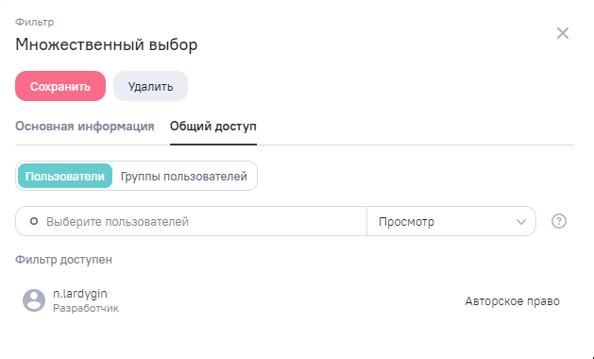Viewport: 594px width, 359px height.
Task: Click the small Фильтр label above the title
Action: point(35,22)
